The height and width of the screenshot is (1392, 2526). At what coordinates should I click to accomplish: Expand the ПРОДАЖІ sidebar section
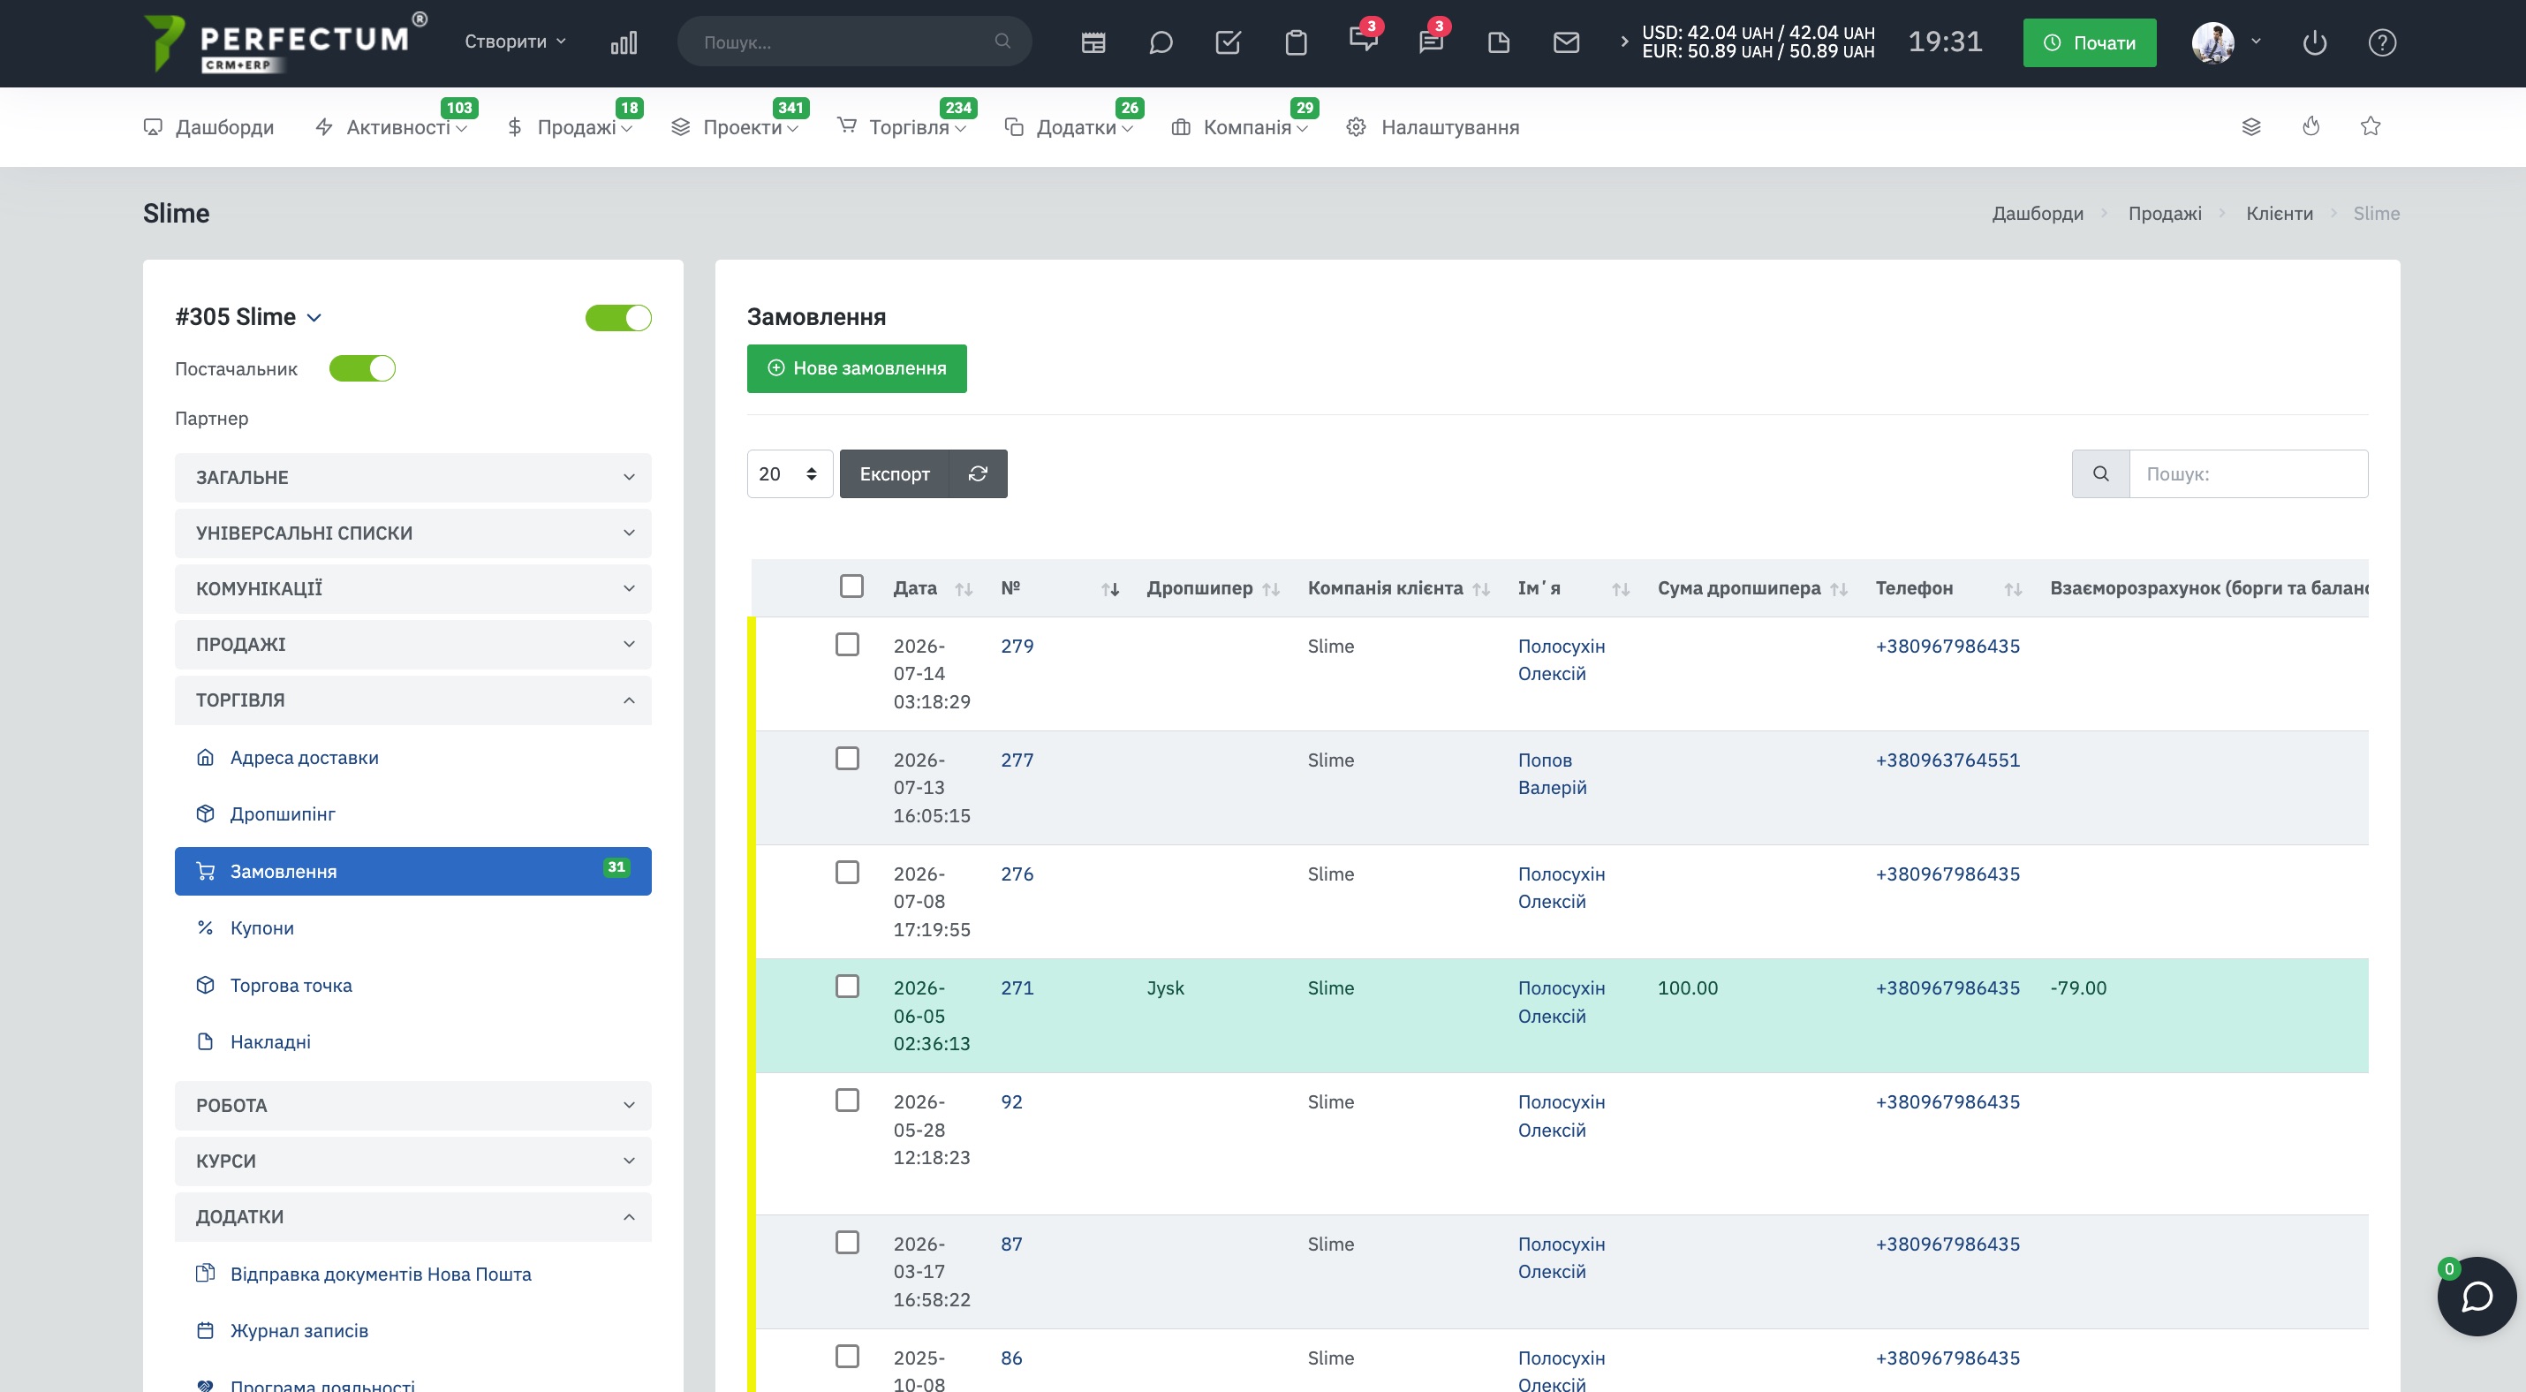pos(412,644)
